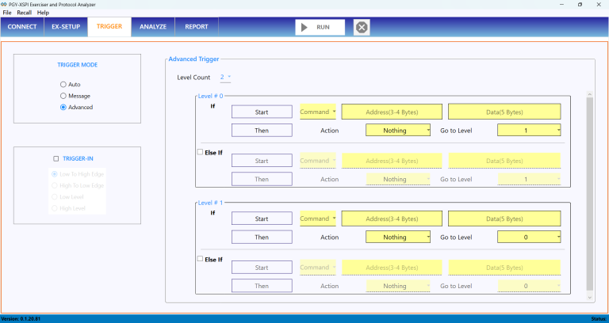Click the vertical scrollbar thumb
This screenshot has height=323, width=609.
click(590, 194)
